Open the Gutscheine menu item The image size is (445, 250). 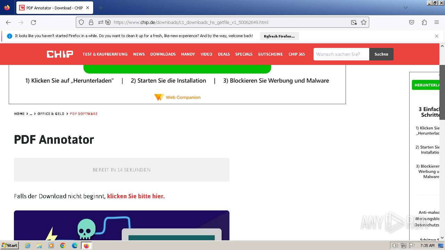click(x=270, y=54)
